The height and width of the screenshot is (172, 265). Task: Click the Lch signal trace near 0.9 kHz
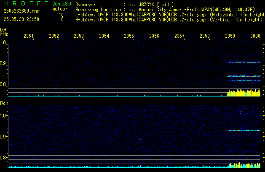coord(244,62)
